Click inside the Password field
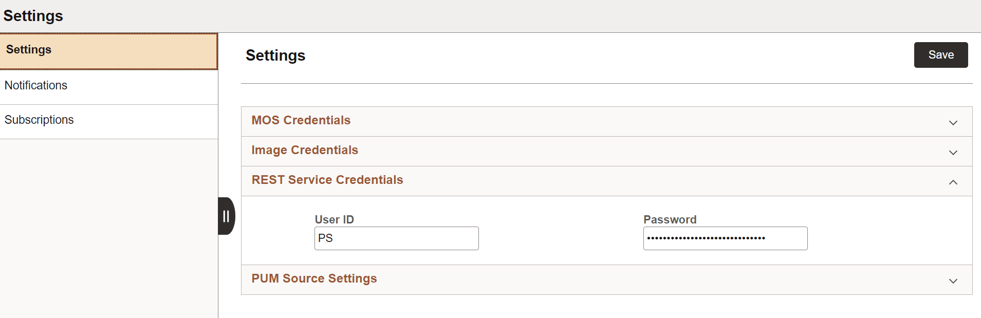The image size is (981, 318). click(x=725, y=238)
